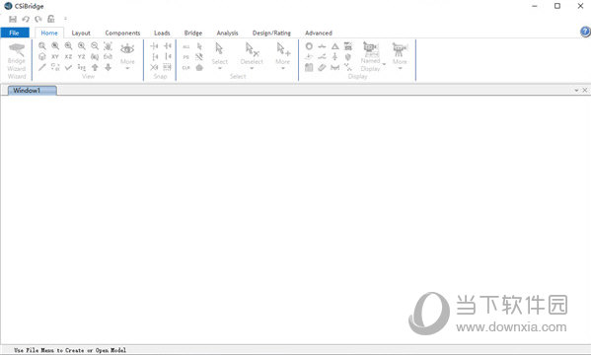
Task: Open the File menu
Action: pos(15,33)
